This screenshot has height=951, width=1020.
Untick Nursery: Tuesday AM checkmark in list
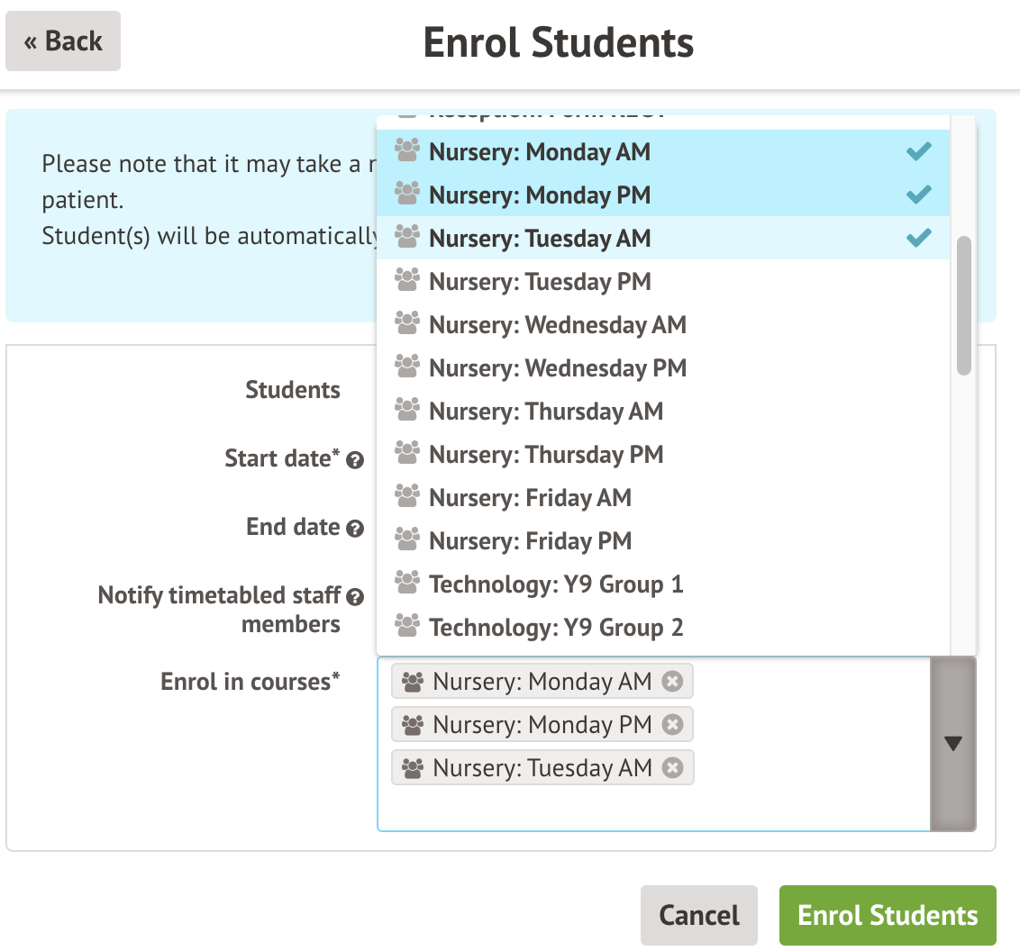click(x=918, y=239)
